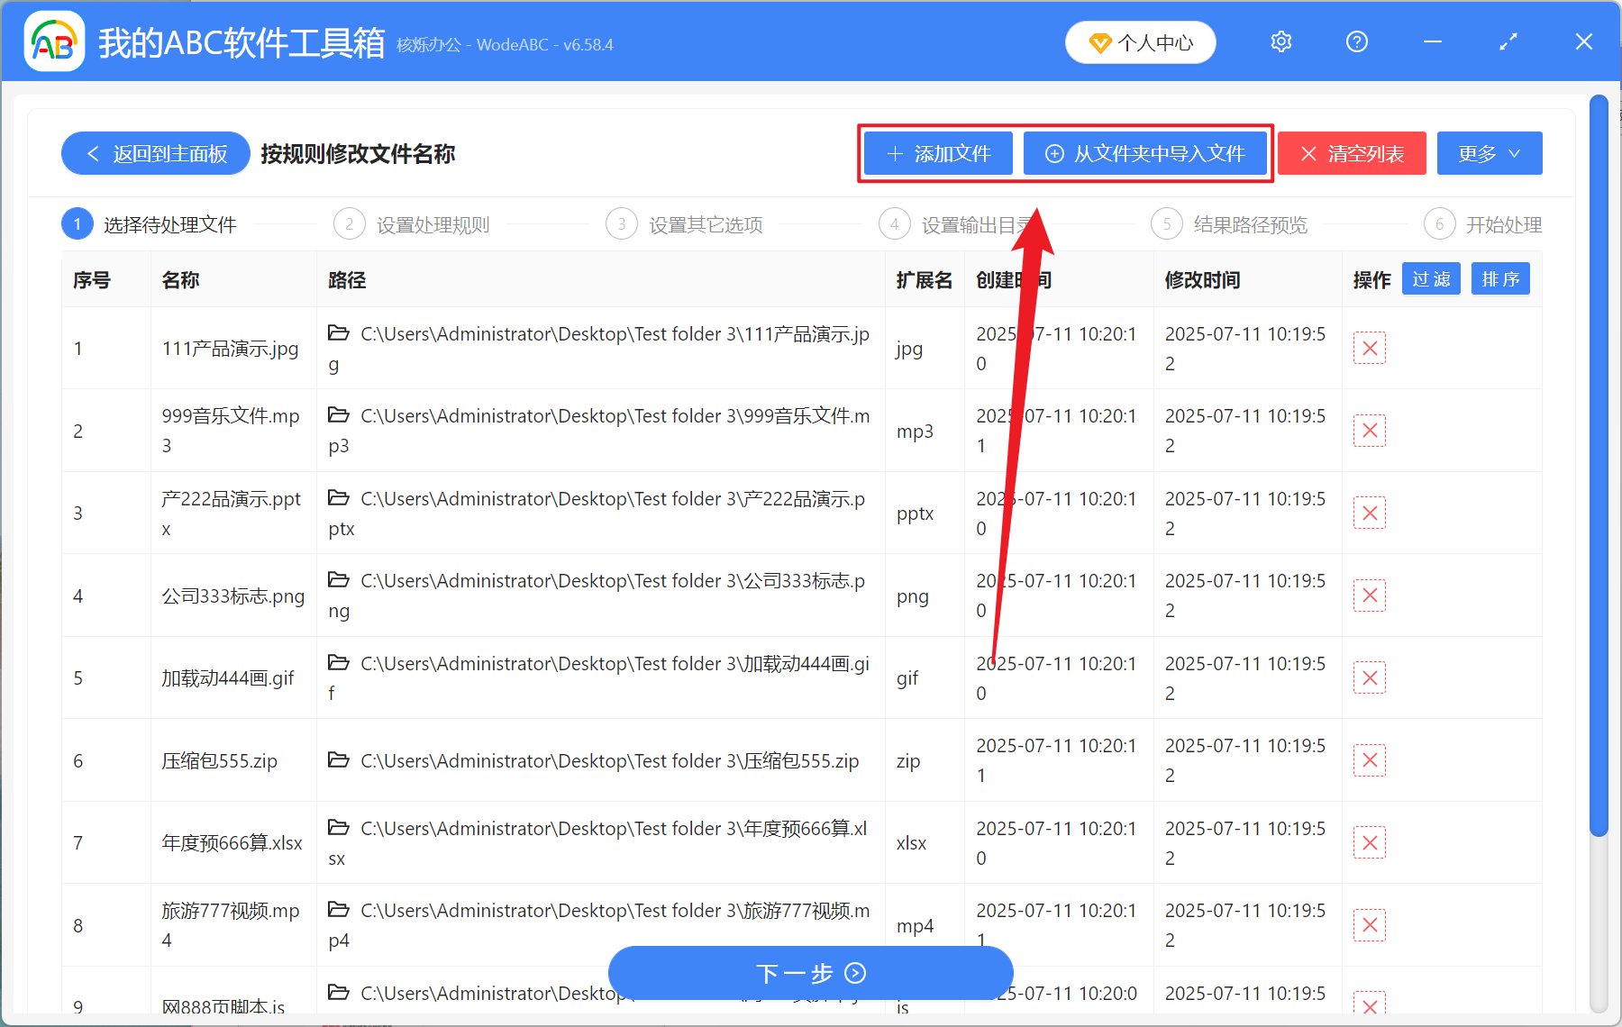Expand the 更多 dropdown menu
Viewport: 1622px width, 1027px height.
[1488, 153]
